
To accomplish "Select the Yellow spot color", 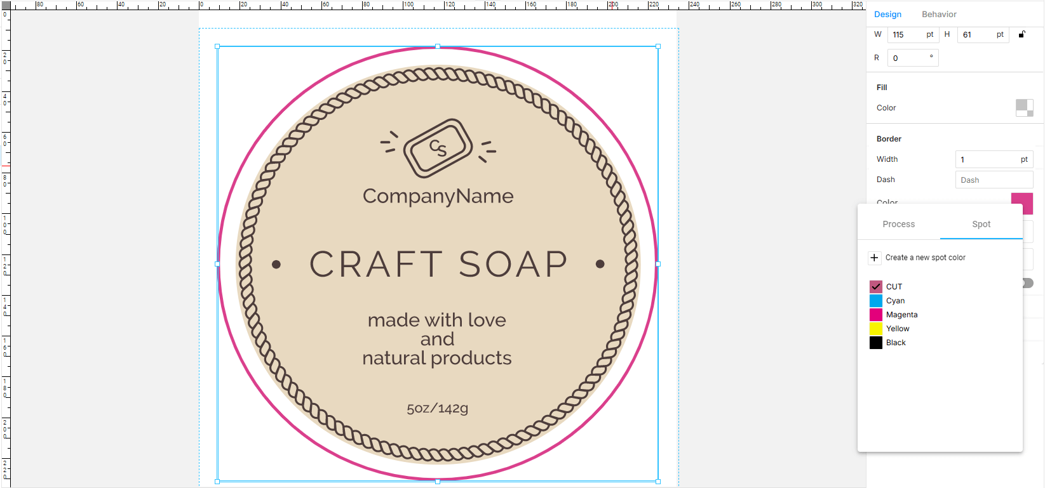I will (x=876, y=329).
